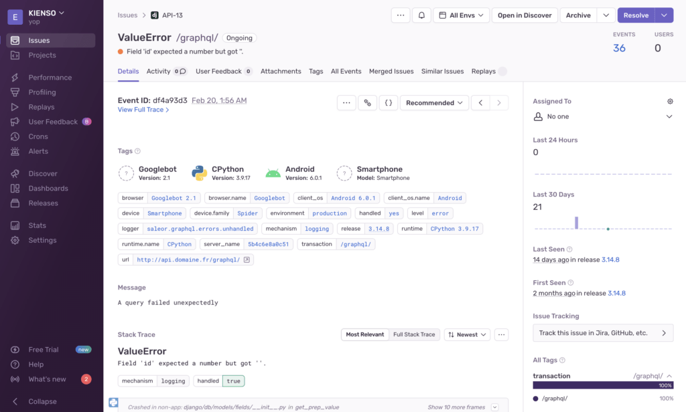This screenshot has width=686, height=412.
Task: Open the All Envs environment dropdown
Action: click(x=461, y=15)
